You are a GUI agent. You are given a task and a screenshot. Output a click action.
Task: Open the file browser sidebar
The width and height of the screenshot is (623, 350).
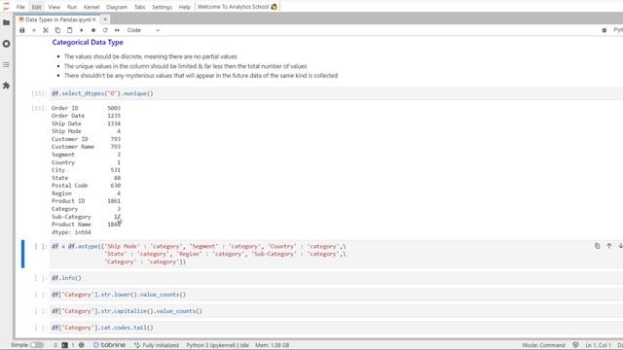[7, 22]
